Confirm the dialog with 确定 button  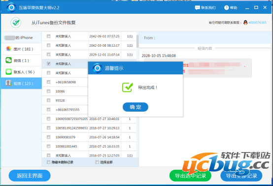point(136,107)
